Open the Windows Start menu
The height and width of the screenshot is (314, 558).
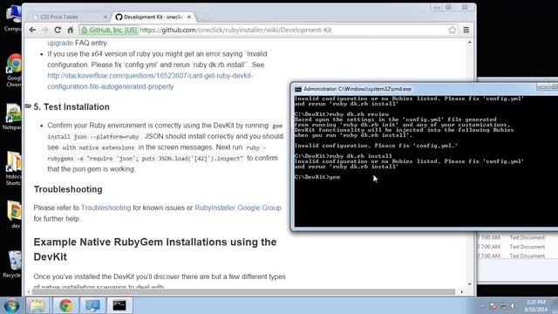[x=11, y=305]
